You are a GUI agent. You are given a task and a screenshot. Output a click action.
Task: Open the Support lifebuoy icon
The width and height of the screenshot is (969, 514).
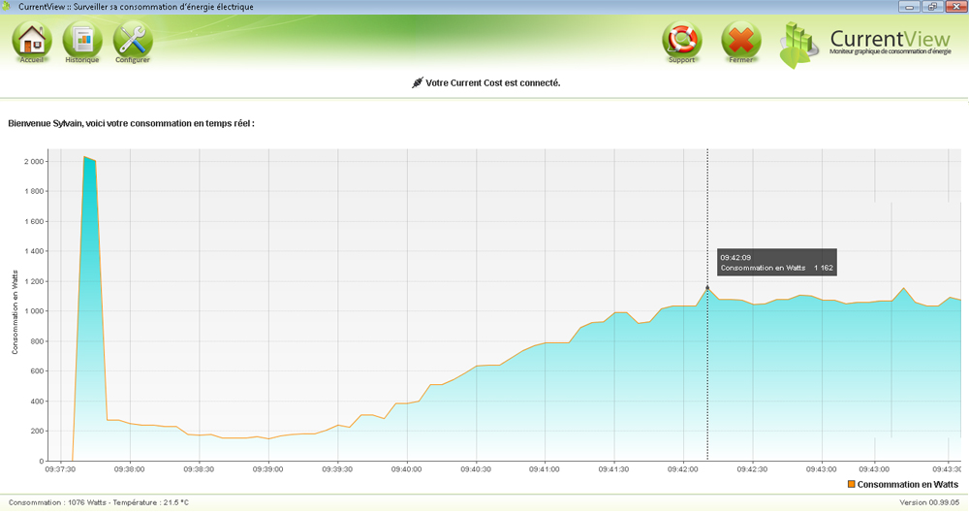[681, 41]
